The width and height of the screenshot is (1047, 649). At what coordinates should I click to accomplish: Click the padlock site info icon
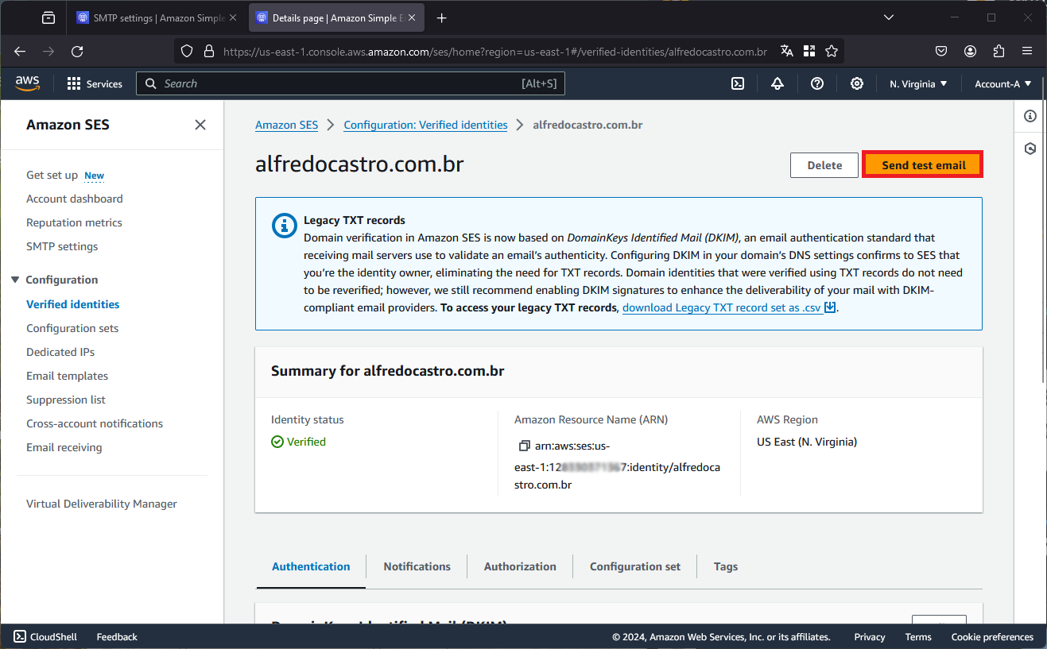pos(209,51)
